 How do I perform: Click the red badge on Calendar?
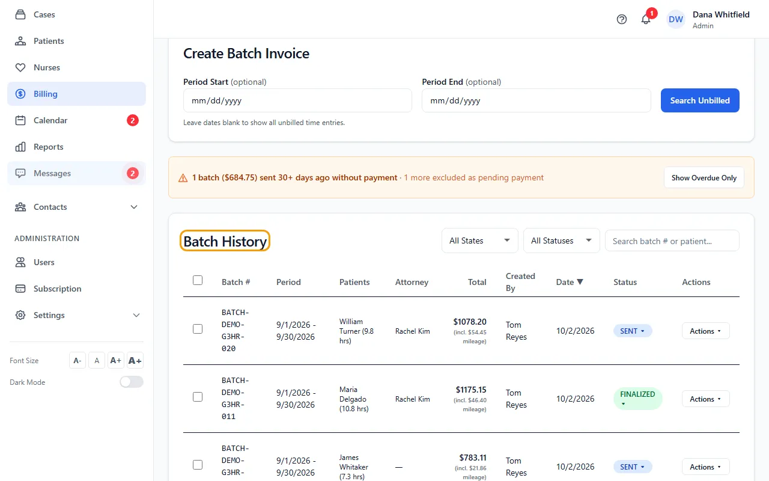tap(133, 120)
